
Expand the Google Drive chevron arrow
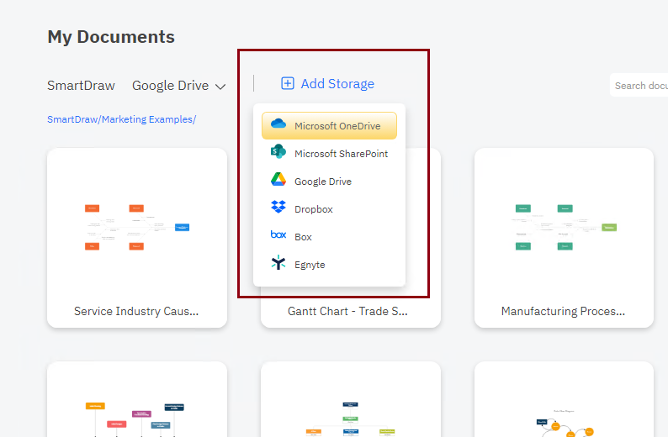(x=220, y=87)
